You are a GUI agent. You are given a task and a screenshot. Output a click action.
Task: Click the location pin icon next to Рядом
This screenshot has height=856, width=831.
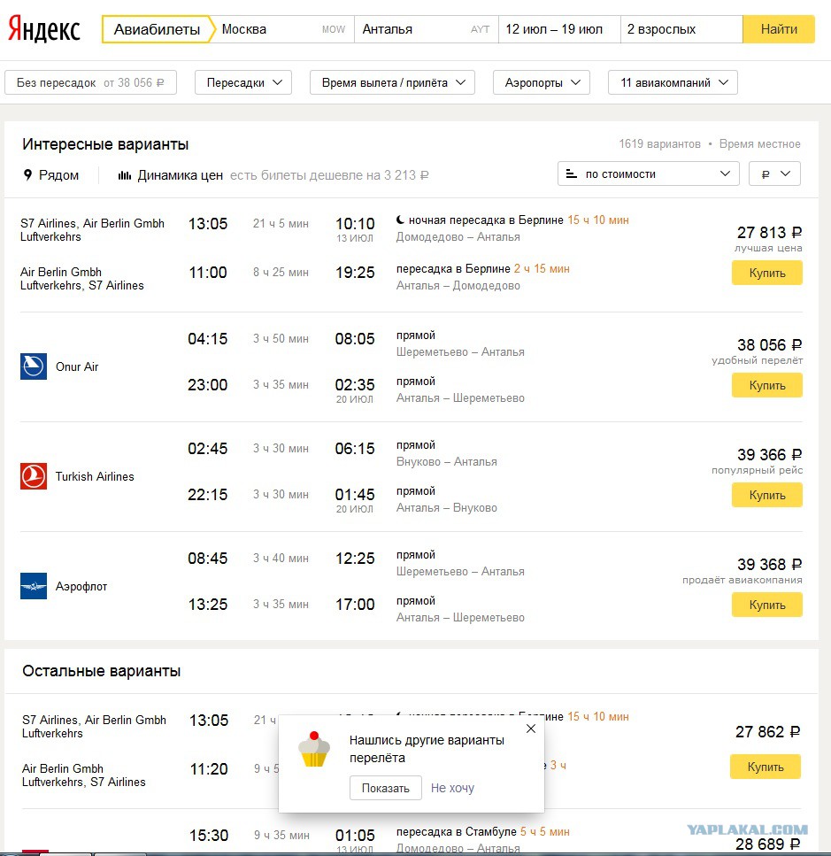[27, 174]
